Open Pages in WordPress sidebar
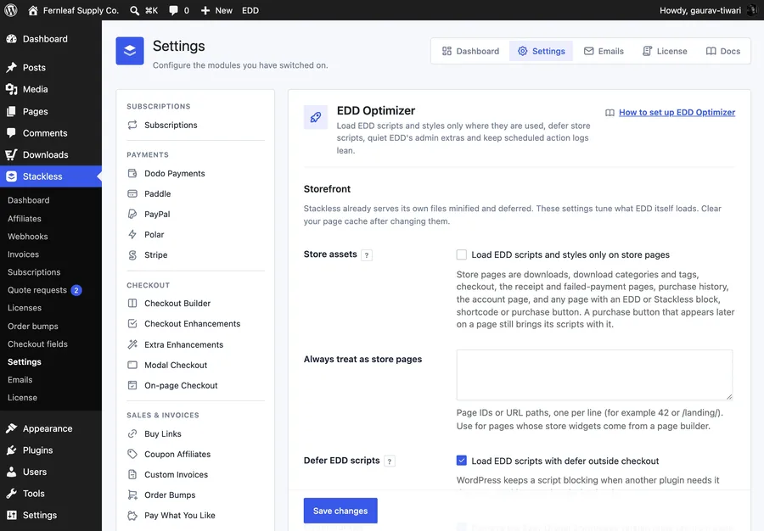The height and width of the screenshot is (531, 764). (x=51, y=111)
